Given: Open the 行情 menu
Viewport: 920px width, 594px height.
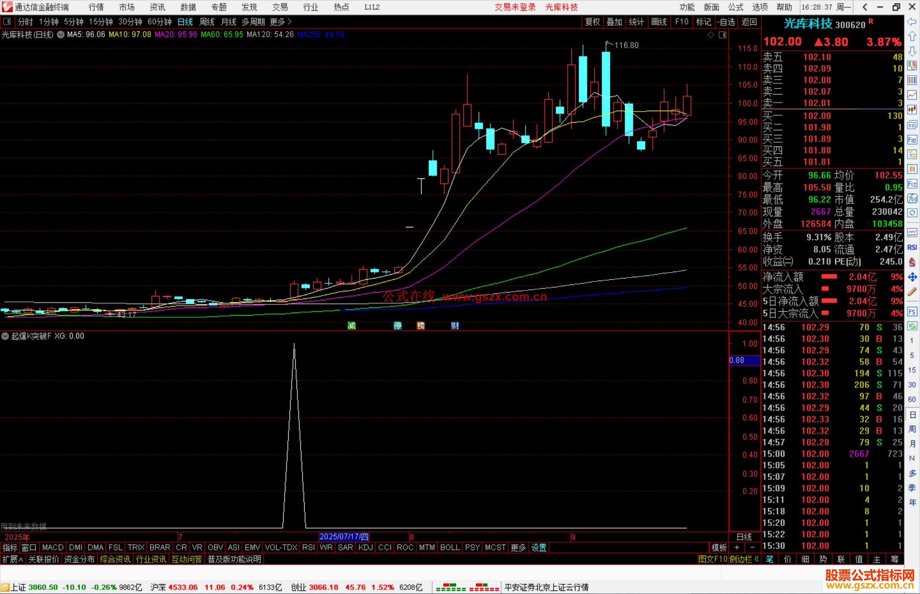Looking at the screenshot, I should click(x=96, y=7).
